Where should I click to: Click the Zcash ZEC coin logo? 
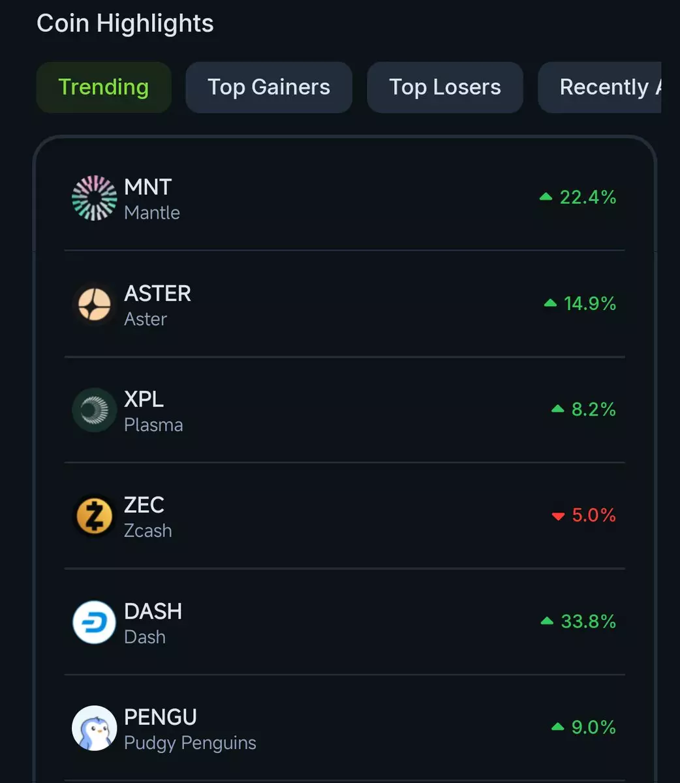(94, 516)
